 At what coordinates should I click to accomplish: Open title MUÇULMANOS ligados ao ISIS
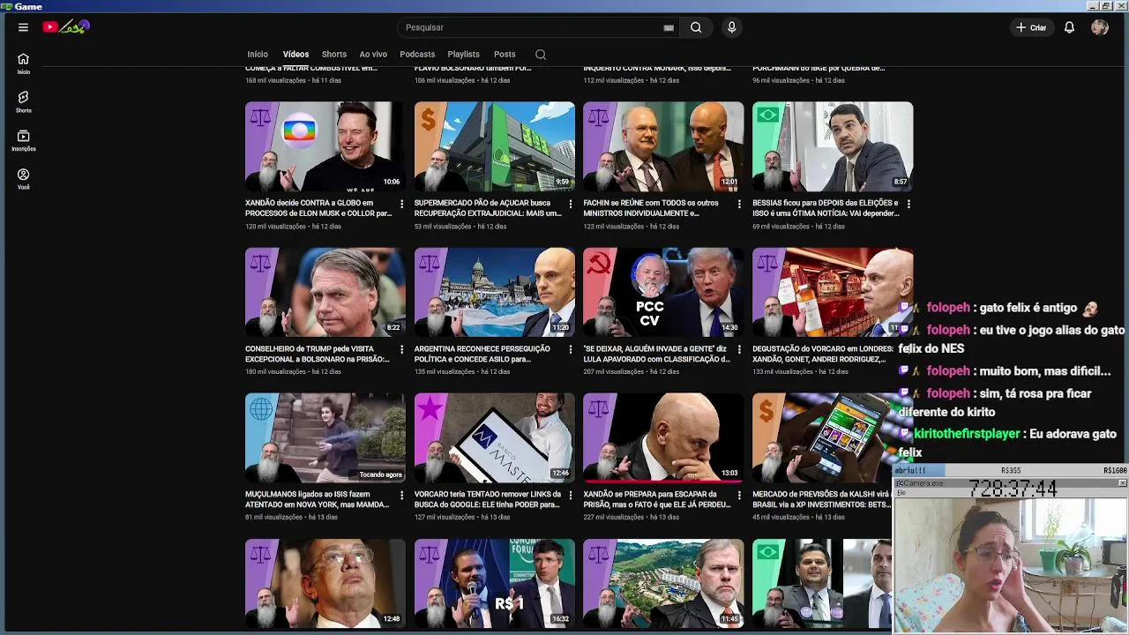tap(318, 499)
